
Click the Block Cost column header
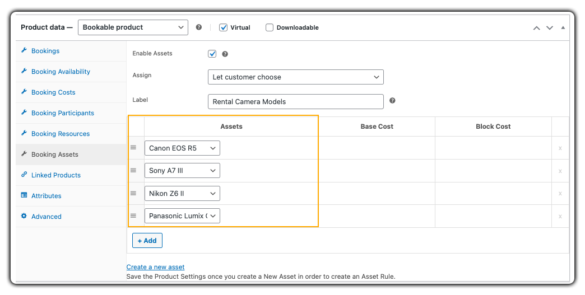[493, 127]
